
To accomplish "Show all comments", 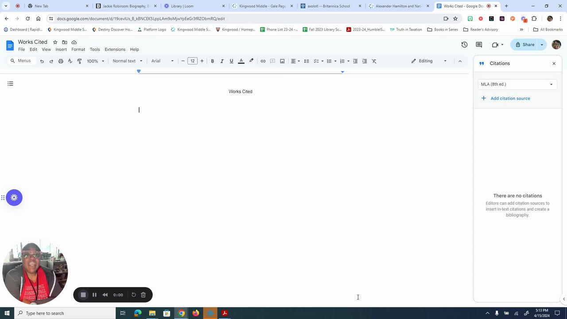I will pos(479,45).
